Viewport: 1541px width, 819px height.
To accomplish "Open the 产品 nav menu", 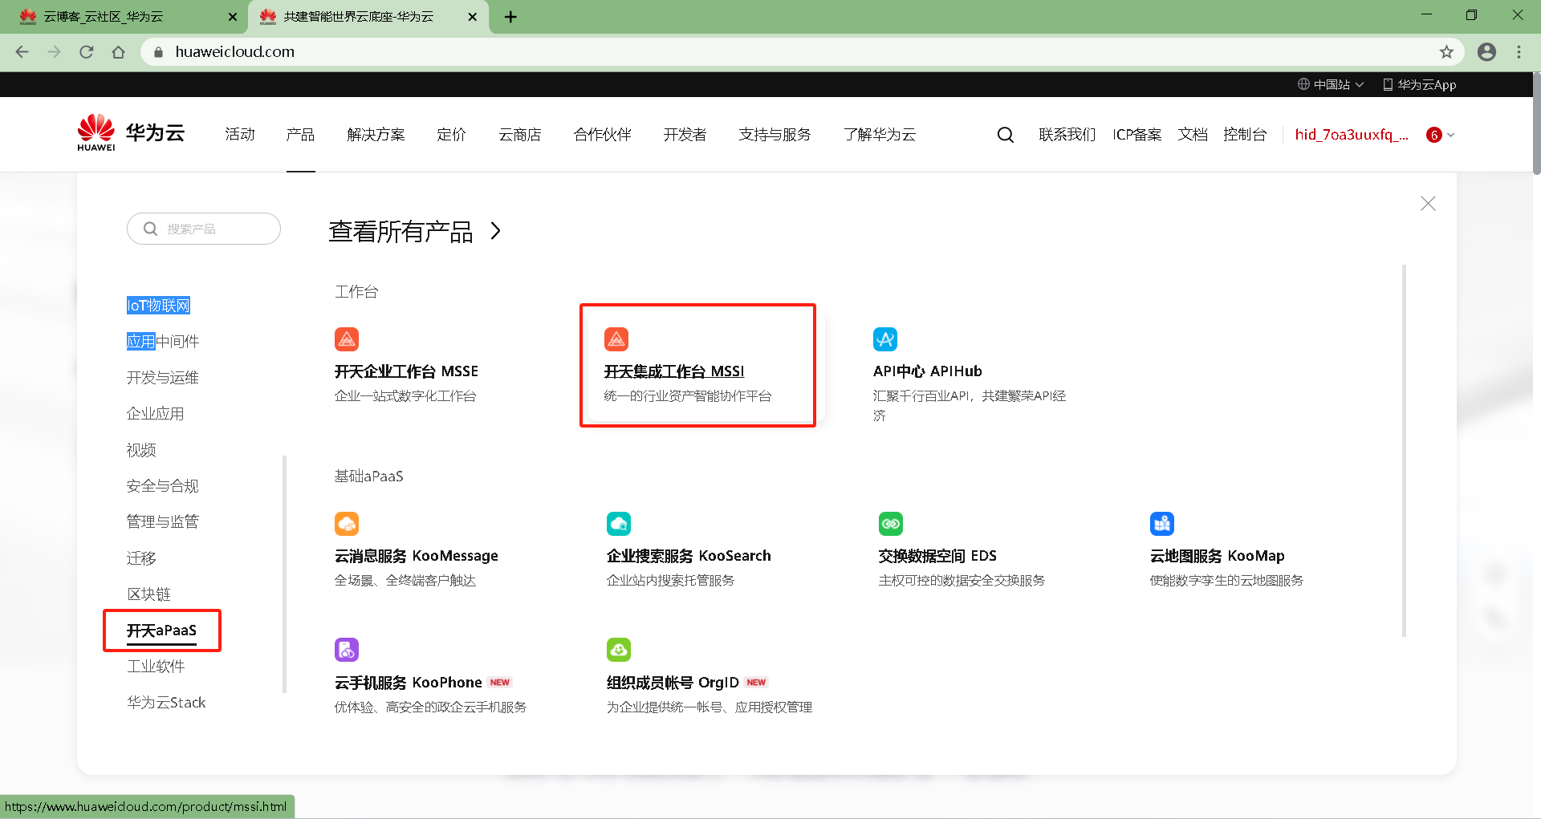I will (x=300, y=135).
